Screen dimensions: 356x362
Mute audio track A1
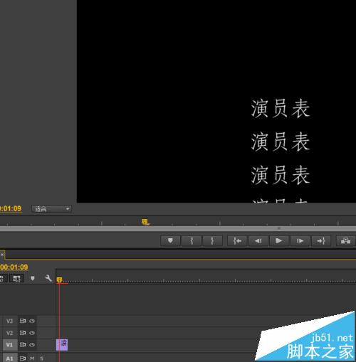32,358
